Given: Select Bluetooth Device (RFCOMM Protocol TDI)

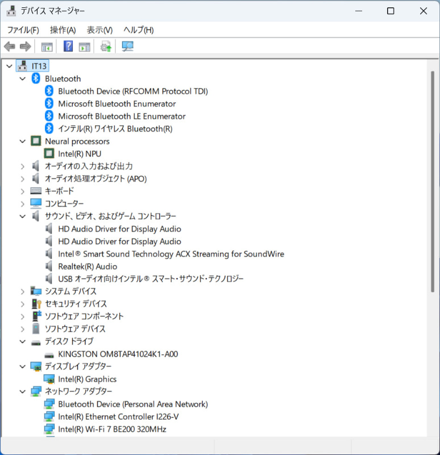Looking at the screenshot, I should (x=133, y=91).
